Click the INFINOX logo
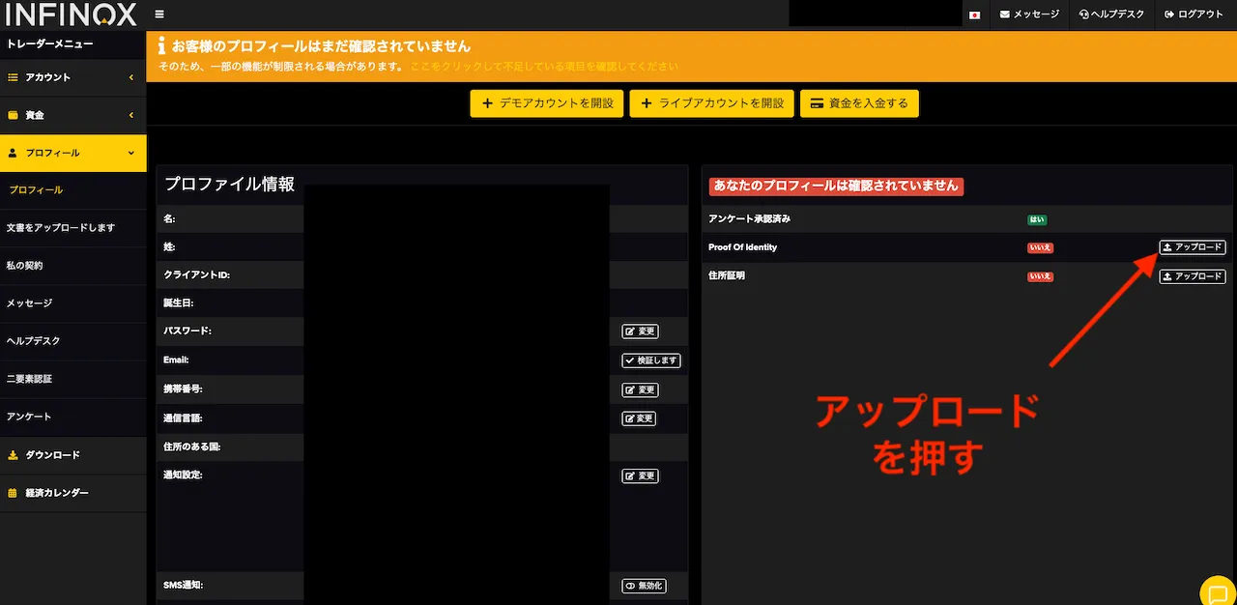The width and height of the screenshot is (1237, 605). click(72, 14)
